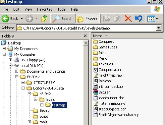Expand the My Documents node
The image size is (165, 125).
pos(4,48)
